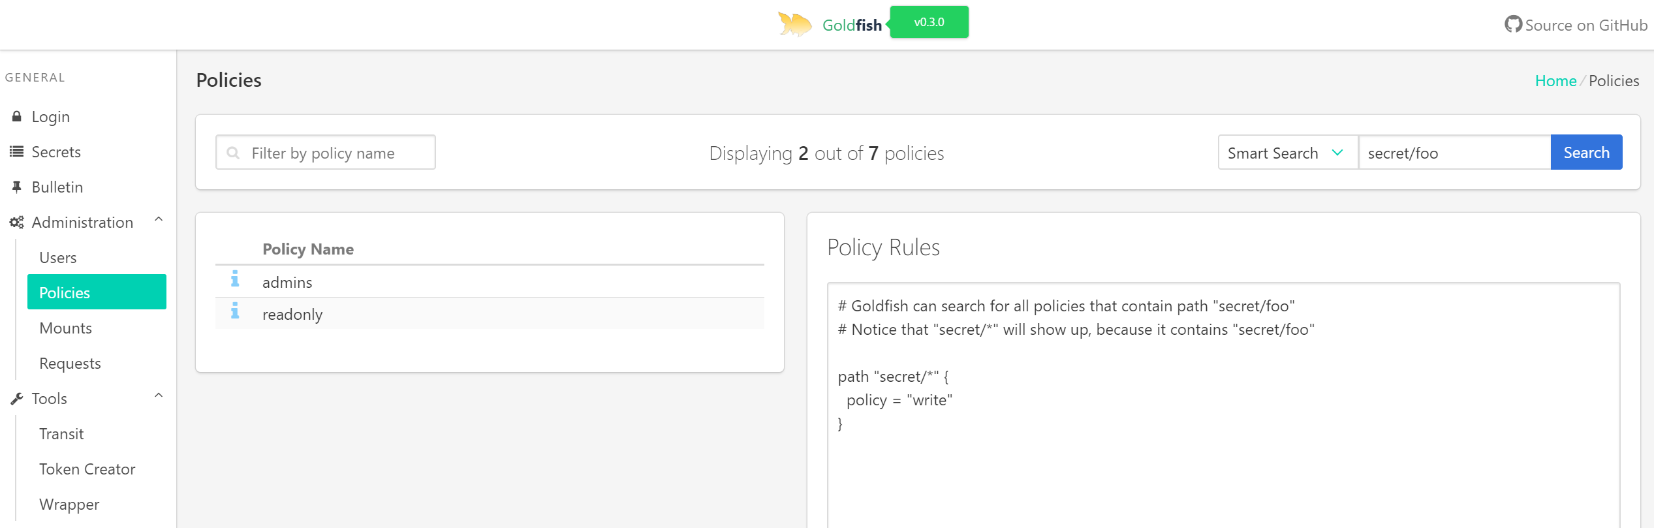Click the 'policy = "write"' line
The height and width of the screenshot is (528, 1654).
(x=899, y=400)
